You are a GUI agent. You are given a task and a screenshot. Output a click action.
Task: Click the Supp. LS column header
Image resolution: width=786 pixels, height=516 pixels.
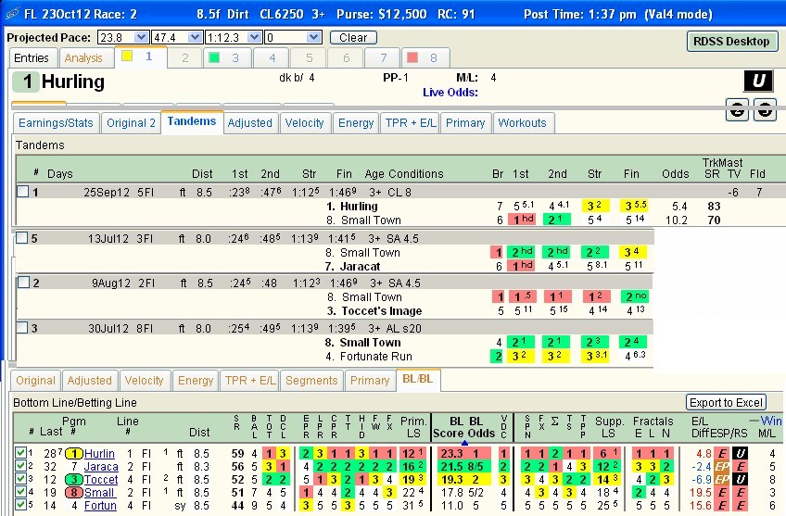click(609, 427)
